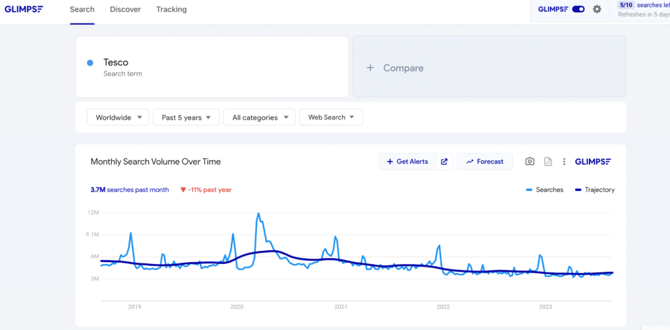This screenshot has height=330, width=670.
Task: Click the camera screenshot icon
Action: click(x=530, y=161)
